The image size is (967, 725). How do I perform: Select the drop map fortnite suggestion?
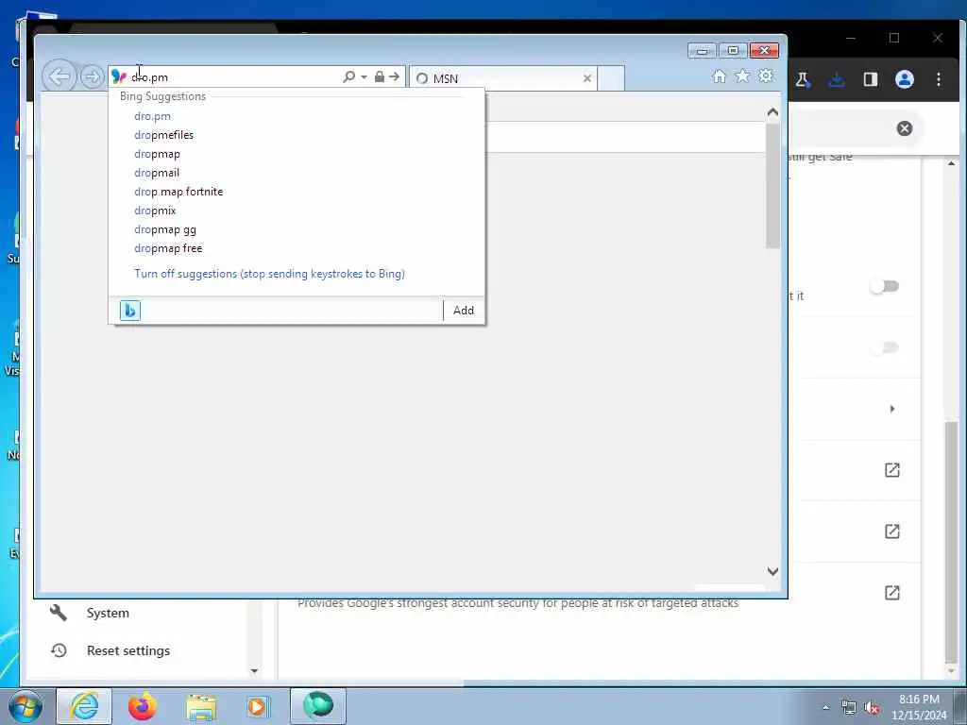(178, 192)
